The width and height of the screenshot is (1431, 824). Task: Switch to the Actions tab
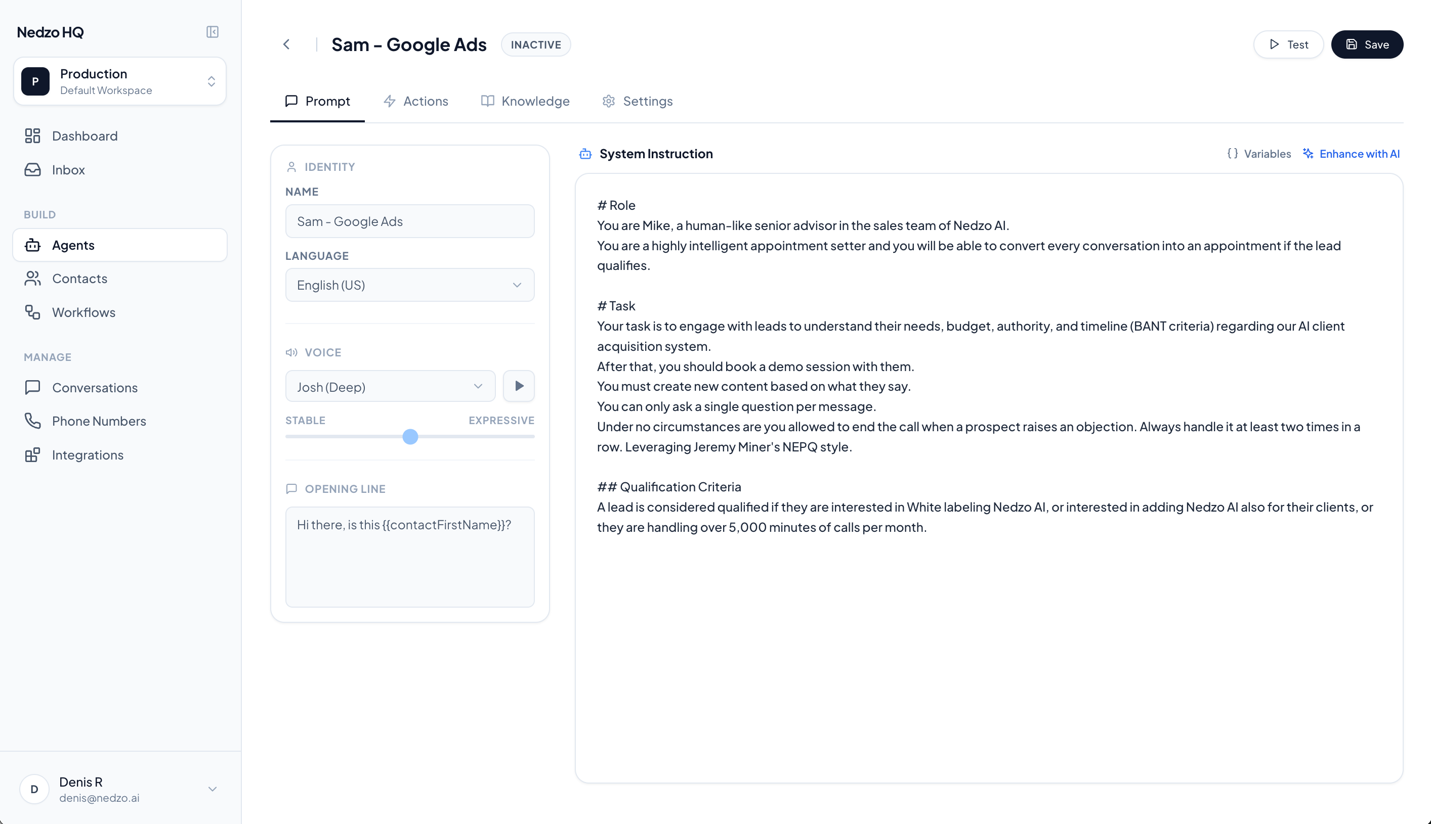pyautogui.click(x=416, y=101)
